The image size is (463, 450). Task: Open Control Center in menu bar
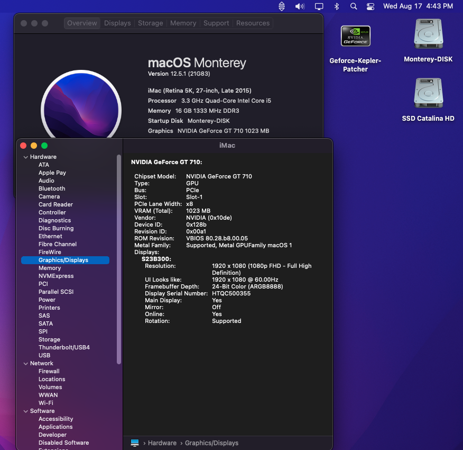371,6
